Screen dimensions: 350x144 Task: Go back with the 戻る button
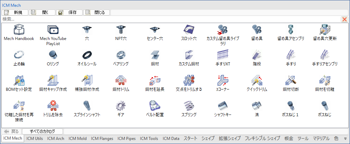[12, 131]
